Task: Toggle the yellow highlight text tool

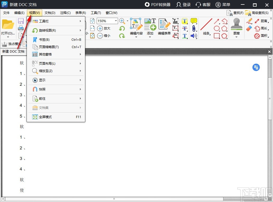Action: [x=184, y=21]
